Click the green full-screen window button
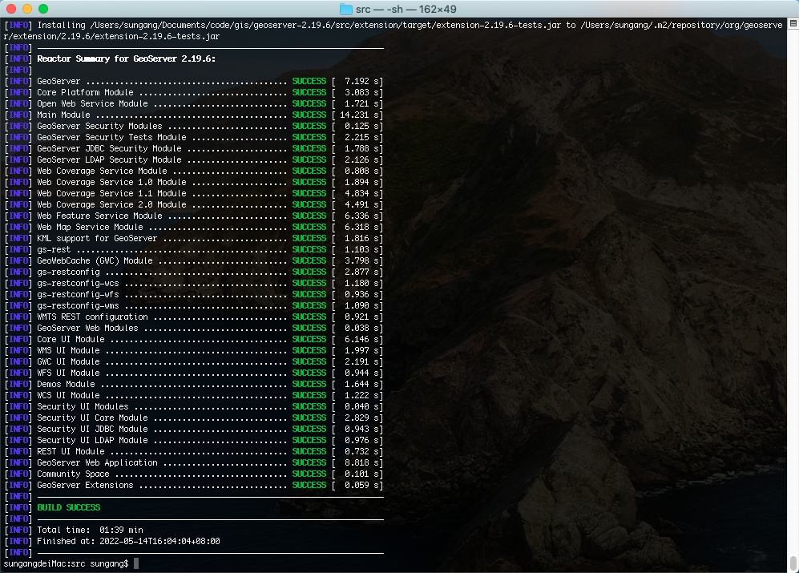Image resolution: width=799 pixels, height=573 pixels. coord(42,9)
